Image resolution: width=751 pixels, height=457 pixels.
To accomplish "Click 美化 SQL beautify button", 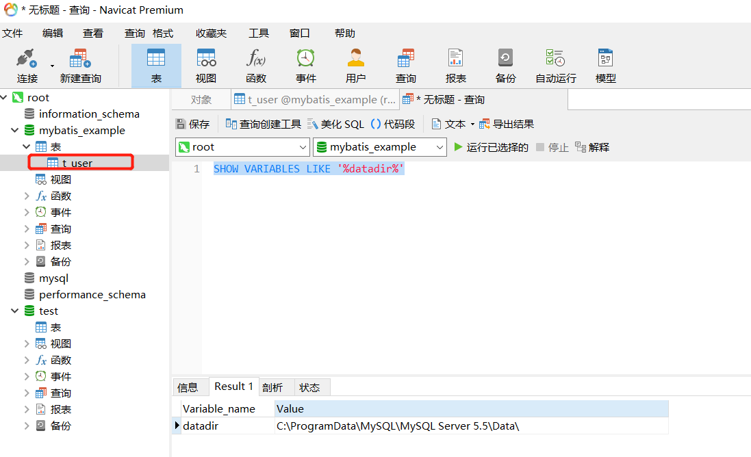I will (335, 124).
